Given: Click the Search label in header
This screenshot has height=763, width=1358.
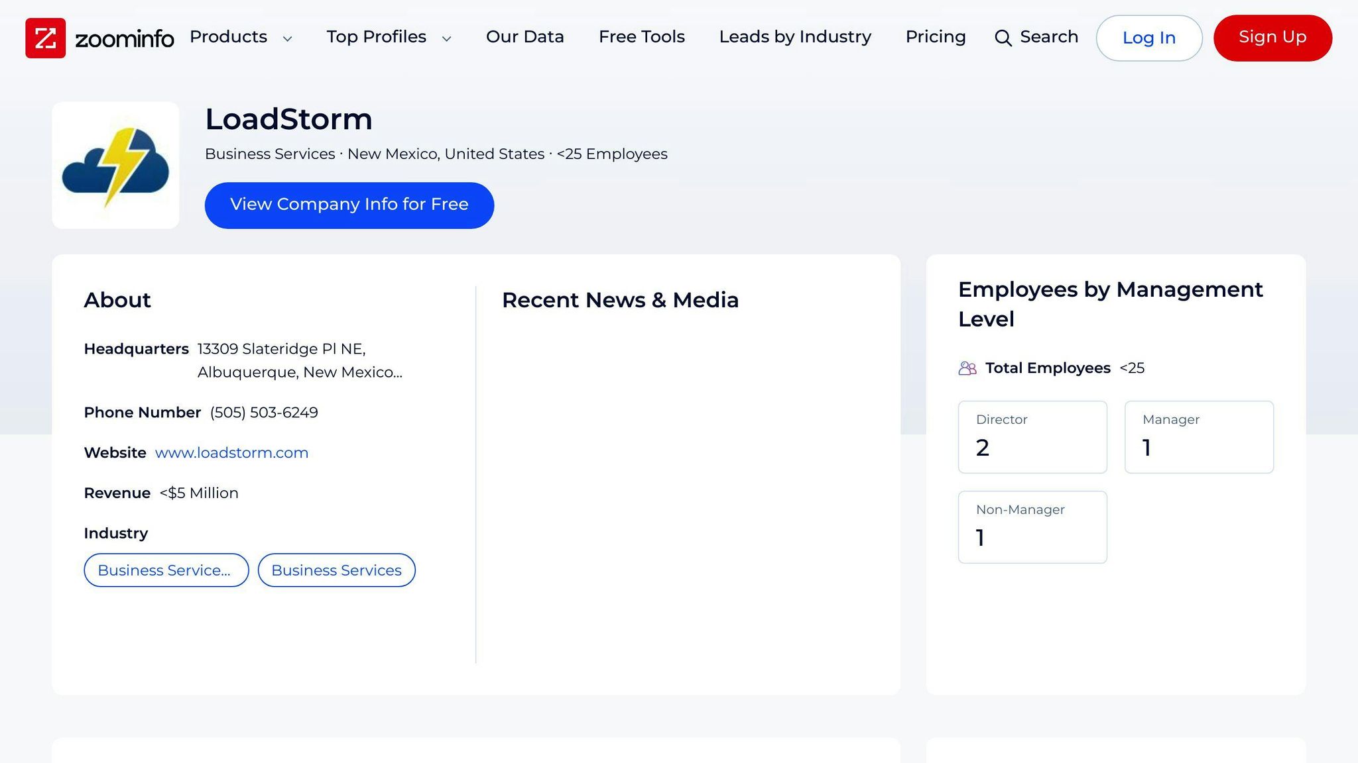Looking at the screenshot, I should [x=1049, y=36].
